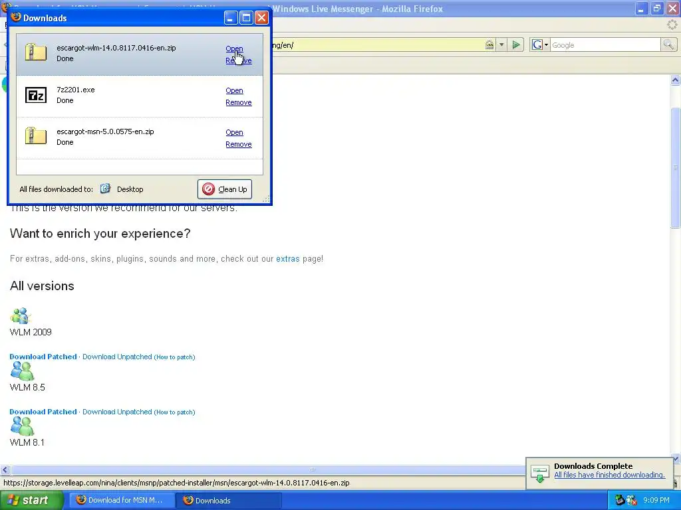Remove escargot-msn-5.0.0575-en.zip entry
The width and height of the screenshot is (681, 510).
[239, 144]
